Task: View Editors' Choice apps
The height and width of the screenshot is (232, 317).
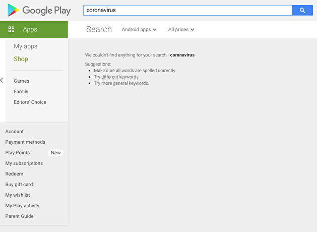Action: pyautogui.click(x=30, y=102)
